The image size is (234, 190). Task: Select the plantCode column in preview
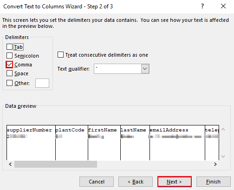click(x=71, y=143)
